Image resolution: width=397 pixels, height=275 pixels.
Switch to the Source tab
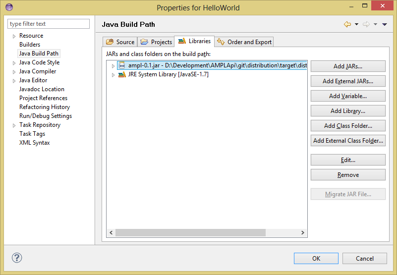pos(120,42)
